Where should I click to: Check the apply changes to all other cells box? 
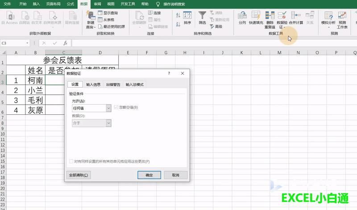[x=71, y=161]
